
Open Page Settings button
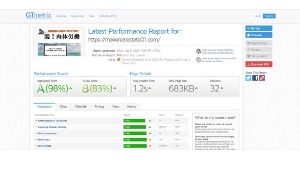(259, 43)
